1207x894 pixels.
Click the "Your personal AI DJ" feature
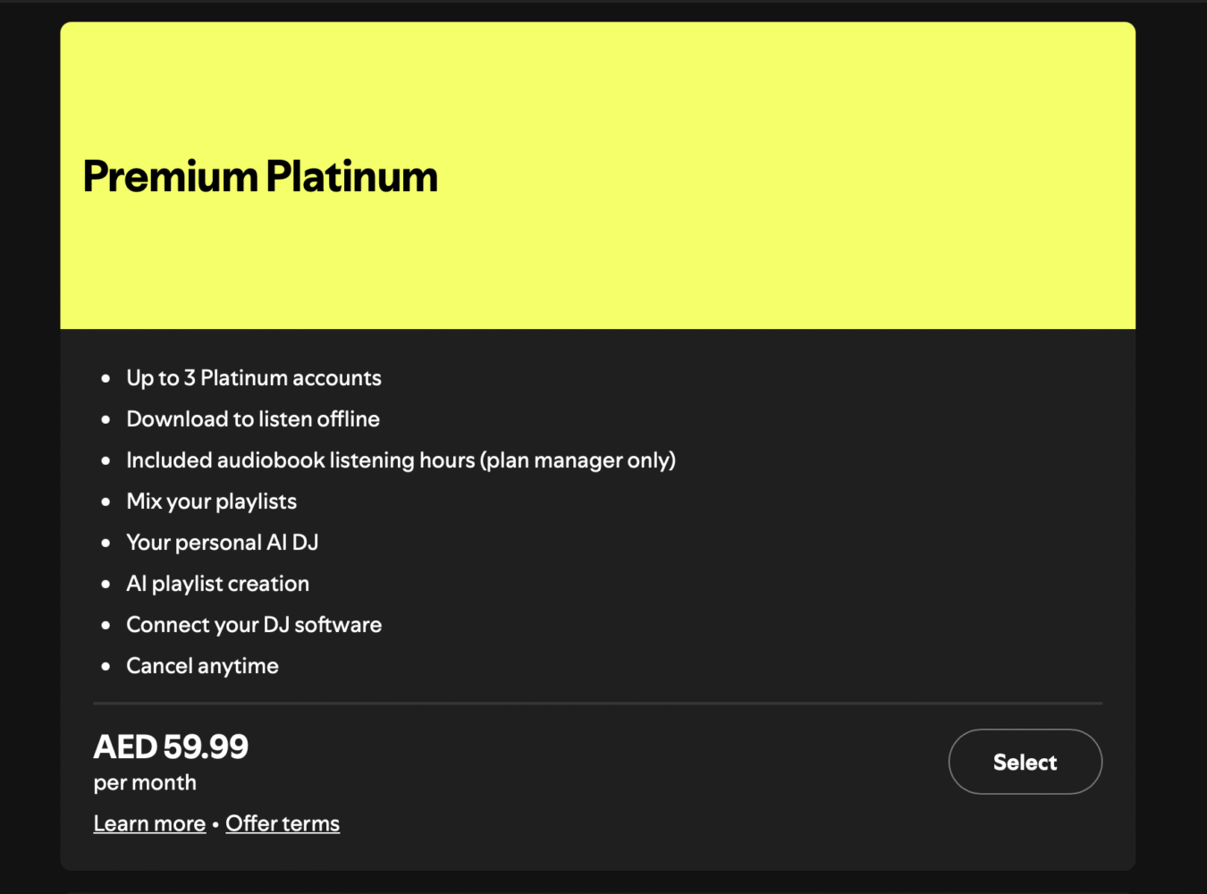(x=223, y=543)
